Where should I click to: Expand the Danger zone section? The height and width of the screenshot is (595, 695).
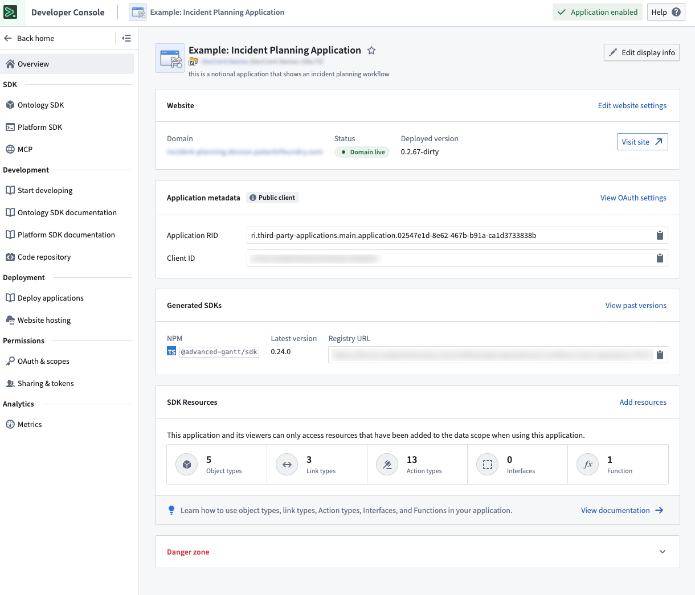click(x=663, y=552)
